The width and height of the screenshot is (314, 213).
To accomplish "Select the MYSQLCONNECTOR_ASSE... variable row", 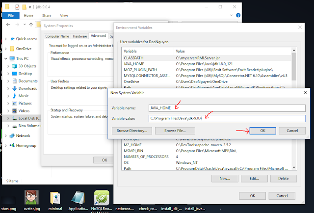I will pos(206,76).
